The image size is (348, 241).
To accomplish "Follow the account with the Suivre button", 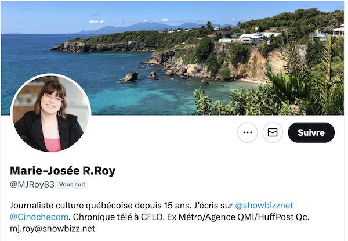I will tap(311, 132).
